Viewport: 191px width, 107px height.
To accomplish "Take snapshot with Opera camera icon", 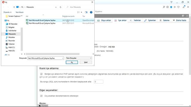I will pyautogui.click(x=168, y=7).
